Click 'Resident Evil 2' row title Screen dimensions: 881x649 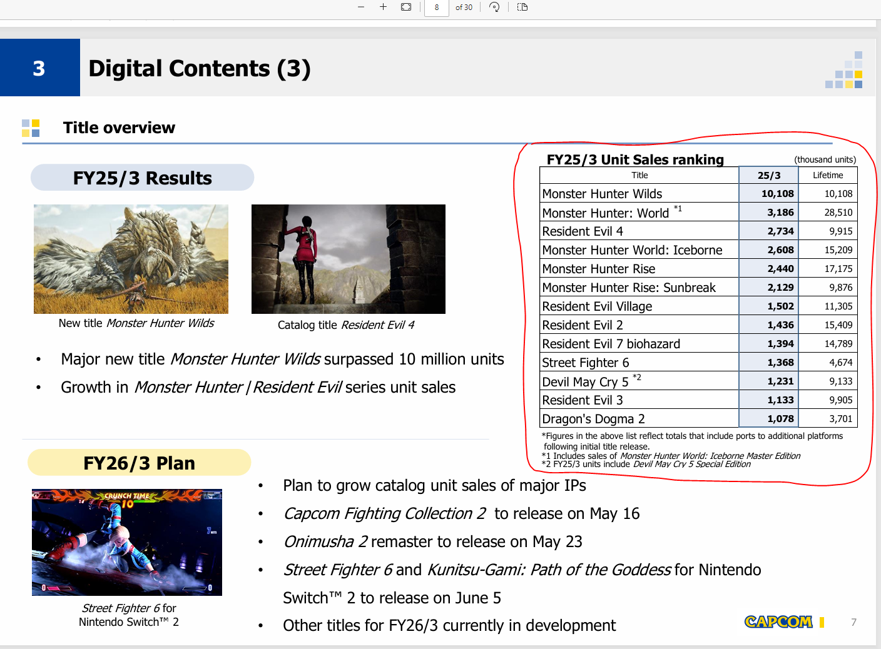(x=583, y=325)
